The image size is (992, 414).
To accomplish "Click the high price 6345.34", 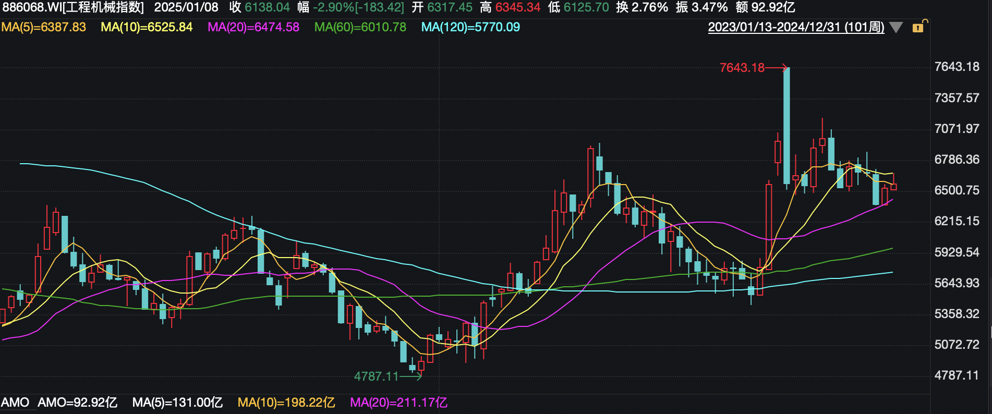I will tap(518, 7).
